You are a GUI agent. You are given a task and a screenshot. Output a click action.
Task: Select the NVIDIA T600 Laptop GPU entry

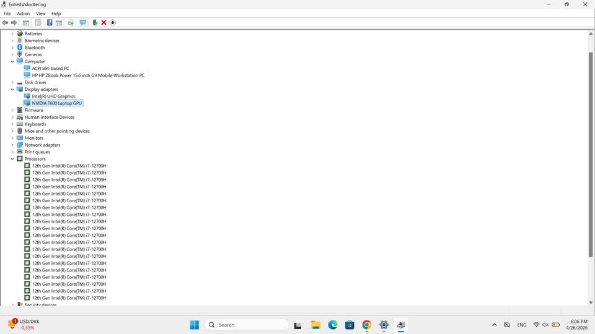click(57, 103)
